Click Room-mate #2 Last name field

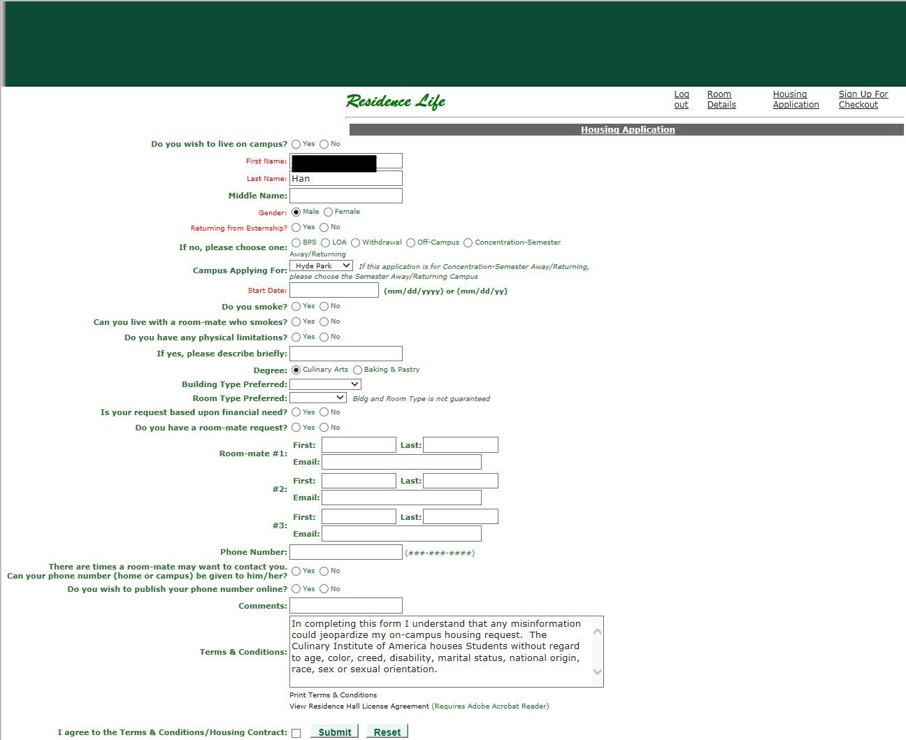[461, 481]
